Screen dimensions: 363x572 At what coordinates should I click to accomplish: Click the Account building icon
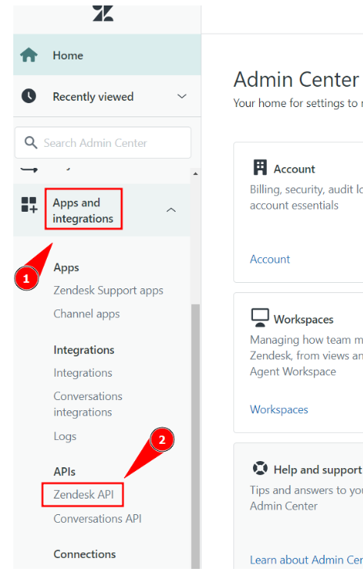[260, 168]
